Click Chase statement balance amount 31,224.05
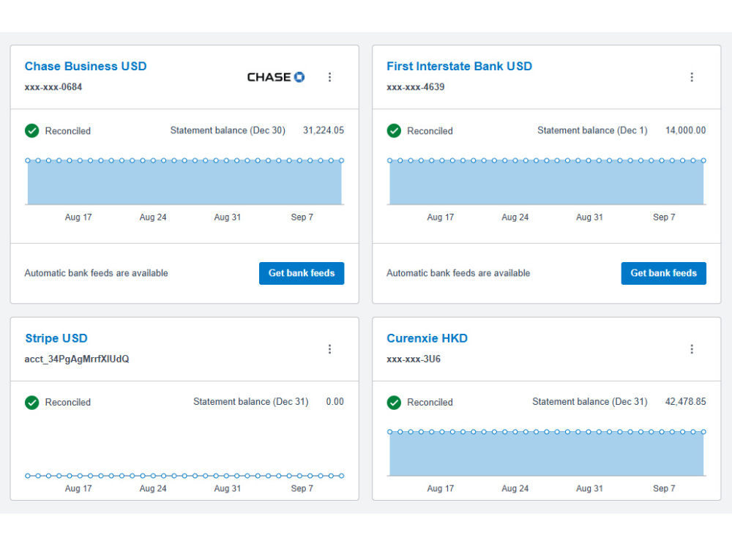This screenshot has height=549, width=732. tap(324, 130)
